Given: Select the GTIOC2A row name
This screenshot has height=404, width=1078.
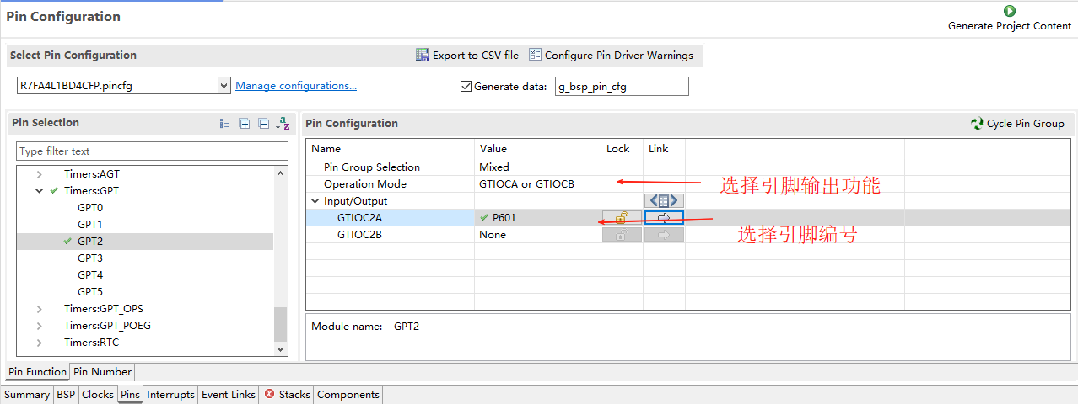Looking at the screenshot, I should 359,217.
